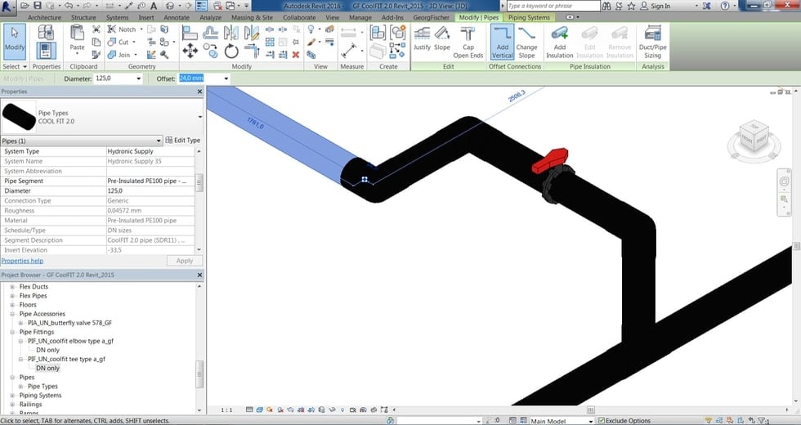Screen dimensions: 801x425
Task: Open the Annotate ribbon tab
Action: [x=177, y=17]
